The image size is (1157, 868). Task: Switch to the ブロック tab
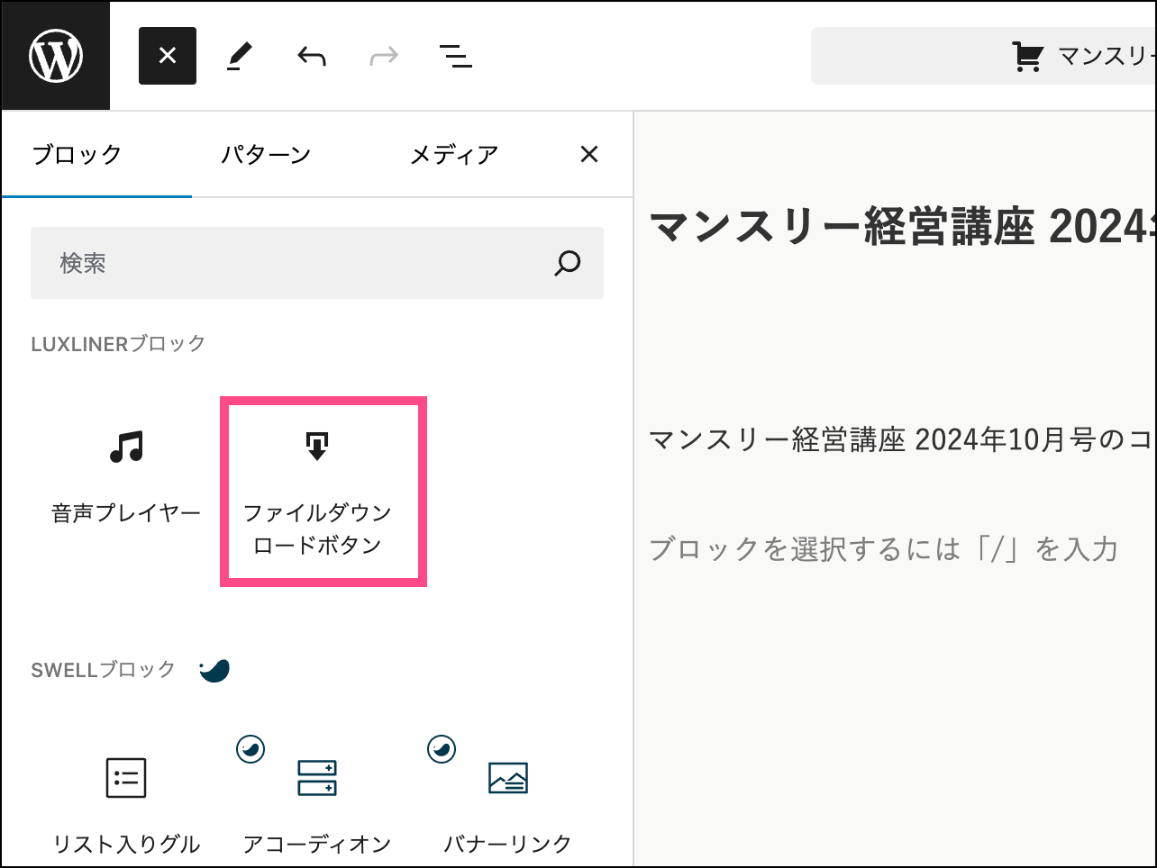[x=77, y=155]
